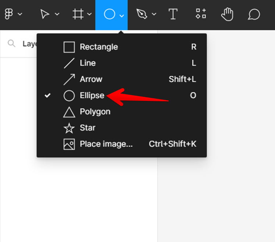The height and width of the screenshot is (242, 275).
Task: Select the Pen tool icon
Action: [141, 14]
